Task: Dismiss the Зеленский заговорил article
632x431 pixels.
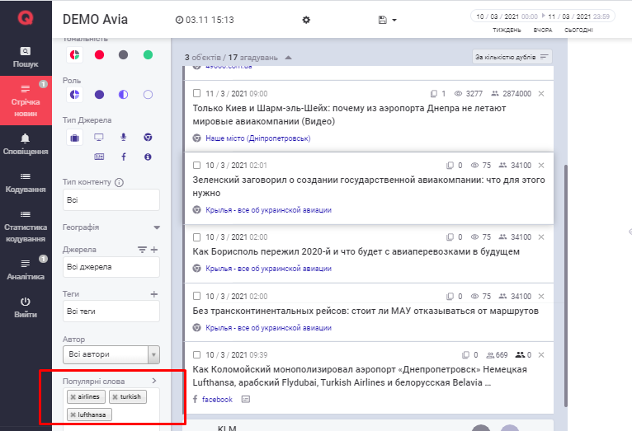Action: tap(541, 165)
